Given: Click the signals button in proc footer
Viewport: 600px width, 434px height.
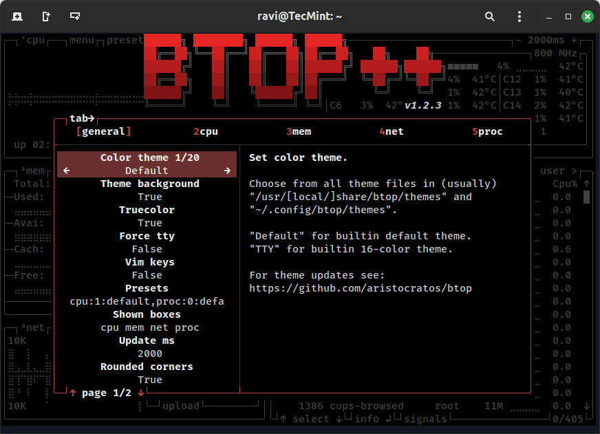Looking at the screenshot, I should pos(425,419).
